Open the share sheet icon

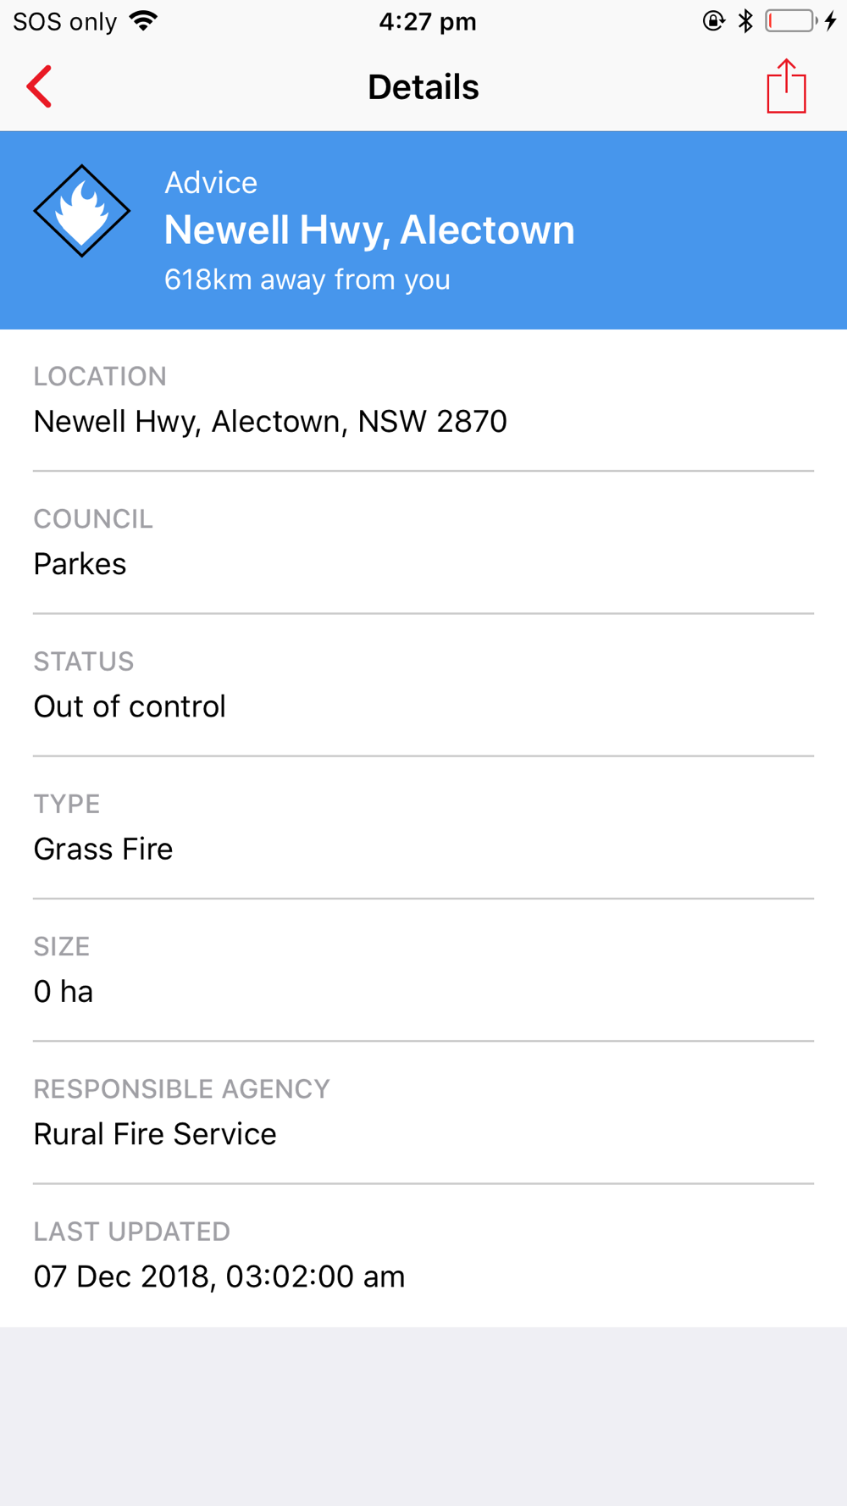pyautogui.click(x=786, y=86)
